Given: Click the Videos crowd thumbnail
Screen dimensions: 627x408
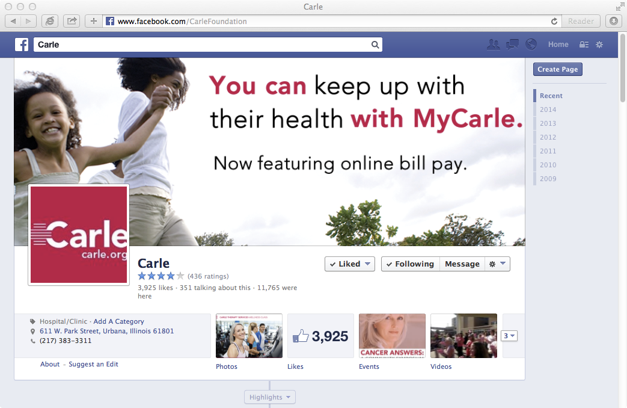Looking at the screenshot, I should pyautogui.click(x=464, y=336).
